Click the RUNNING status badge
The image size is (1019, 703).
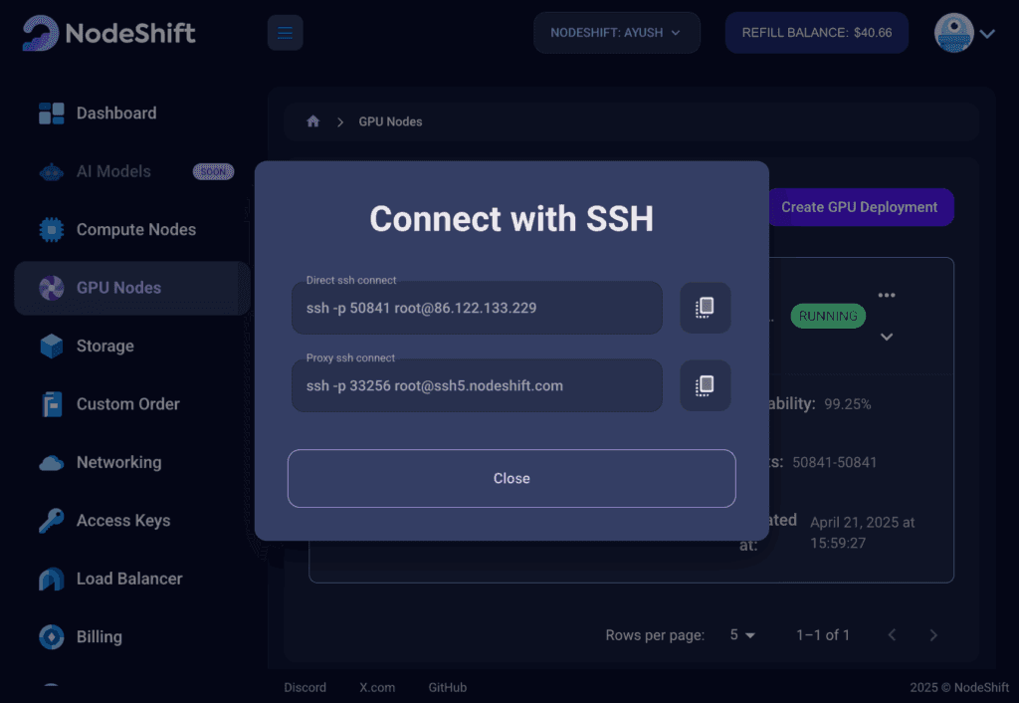tap(828, 316)
